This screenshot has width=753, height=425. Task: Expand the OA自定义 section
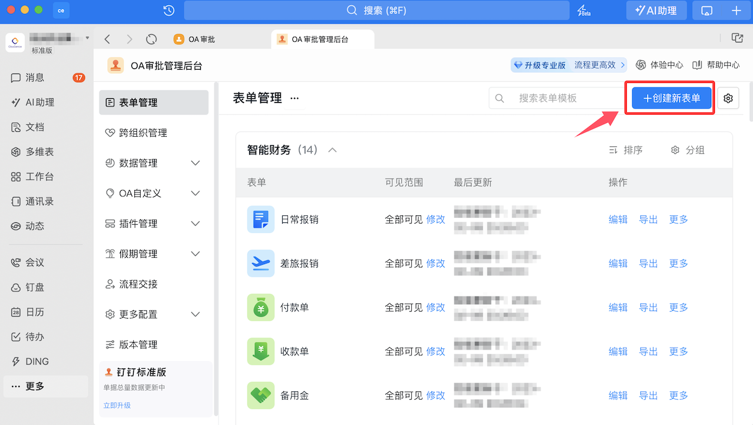pos(195,193)
